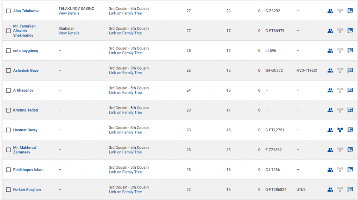Viewport: 358px width, 200px height.
Task: Open notes for Alan Telakurov
Action: coord(350,11)
